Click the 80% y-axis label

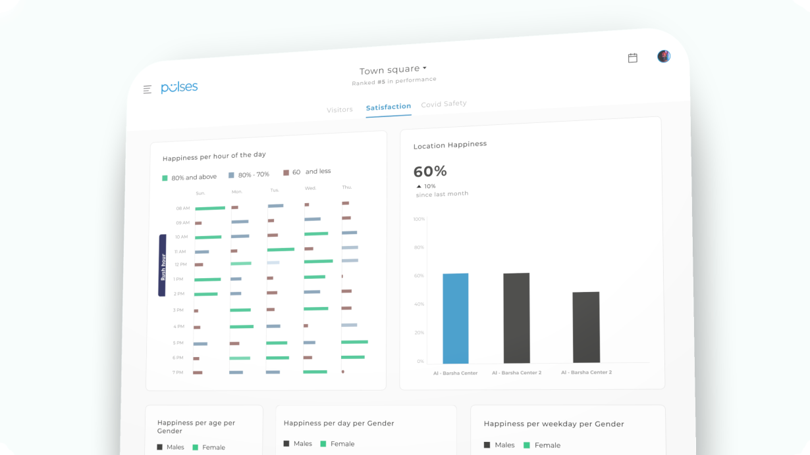(419, 248)
